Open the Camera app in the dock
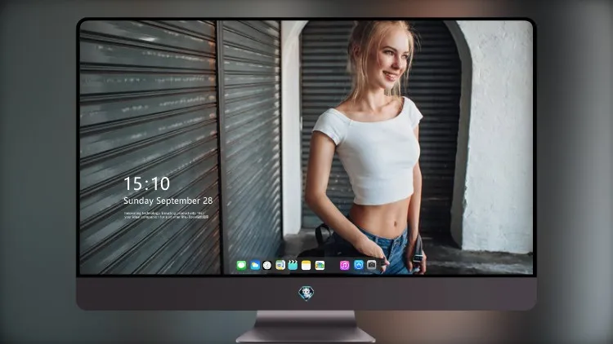This screenshot has width=613, height=344. point(371,265)
